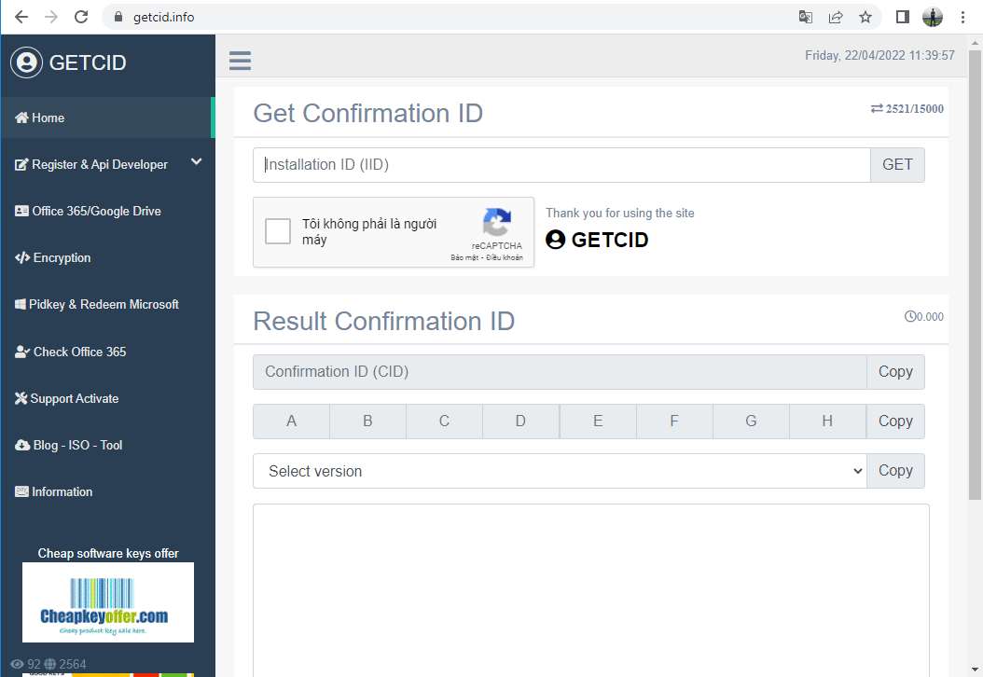This screenshot has width=983, height=677.
Task: Open the browser share icon
Action: pos(835,17)
